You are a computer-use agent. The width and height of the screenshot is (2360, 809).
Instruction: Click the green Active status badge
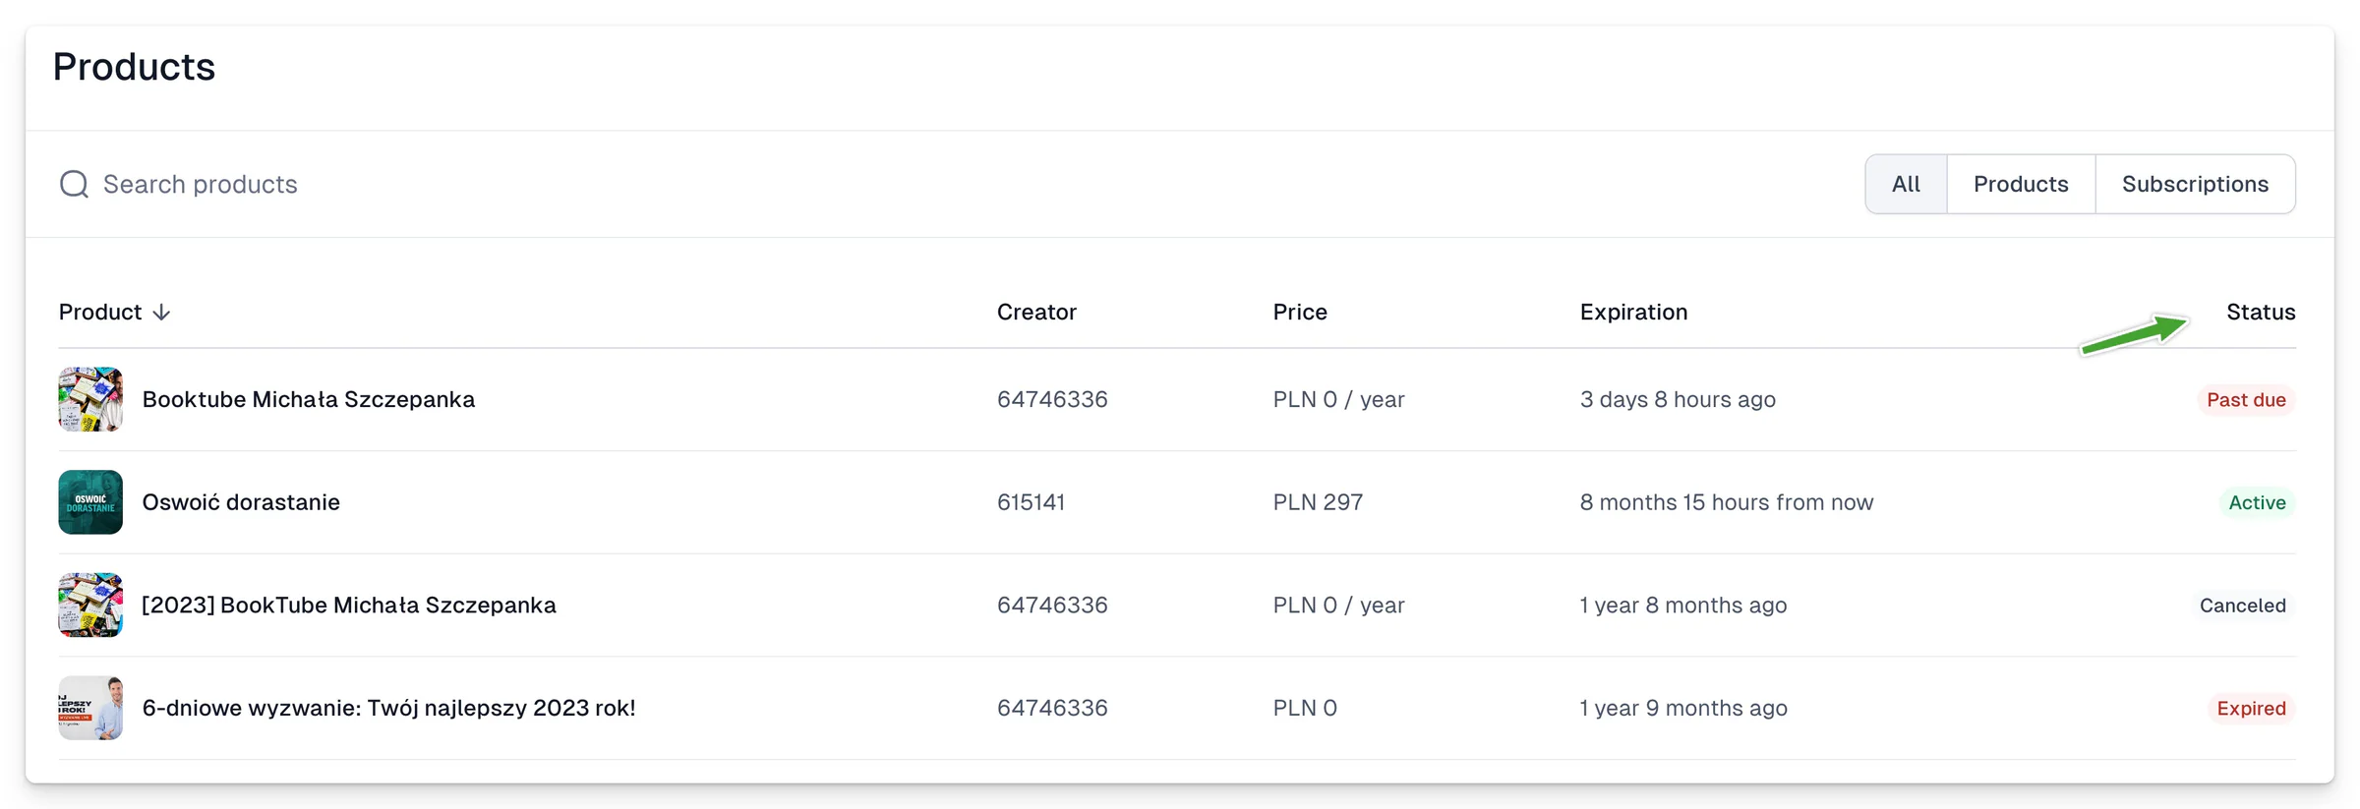2257,502
